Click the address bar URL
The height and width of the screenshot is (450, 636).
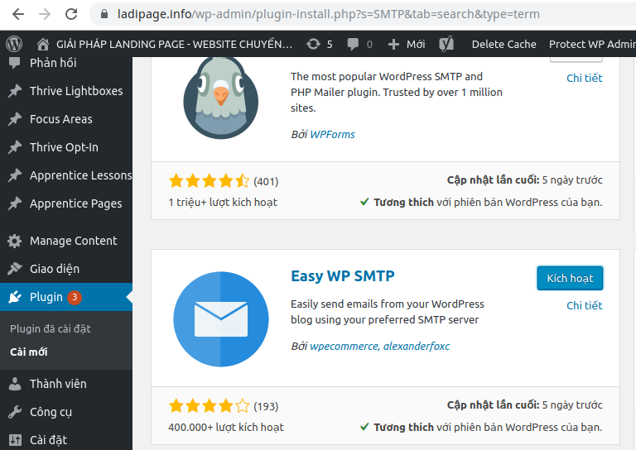tap(328, 14)
